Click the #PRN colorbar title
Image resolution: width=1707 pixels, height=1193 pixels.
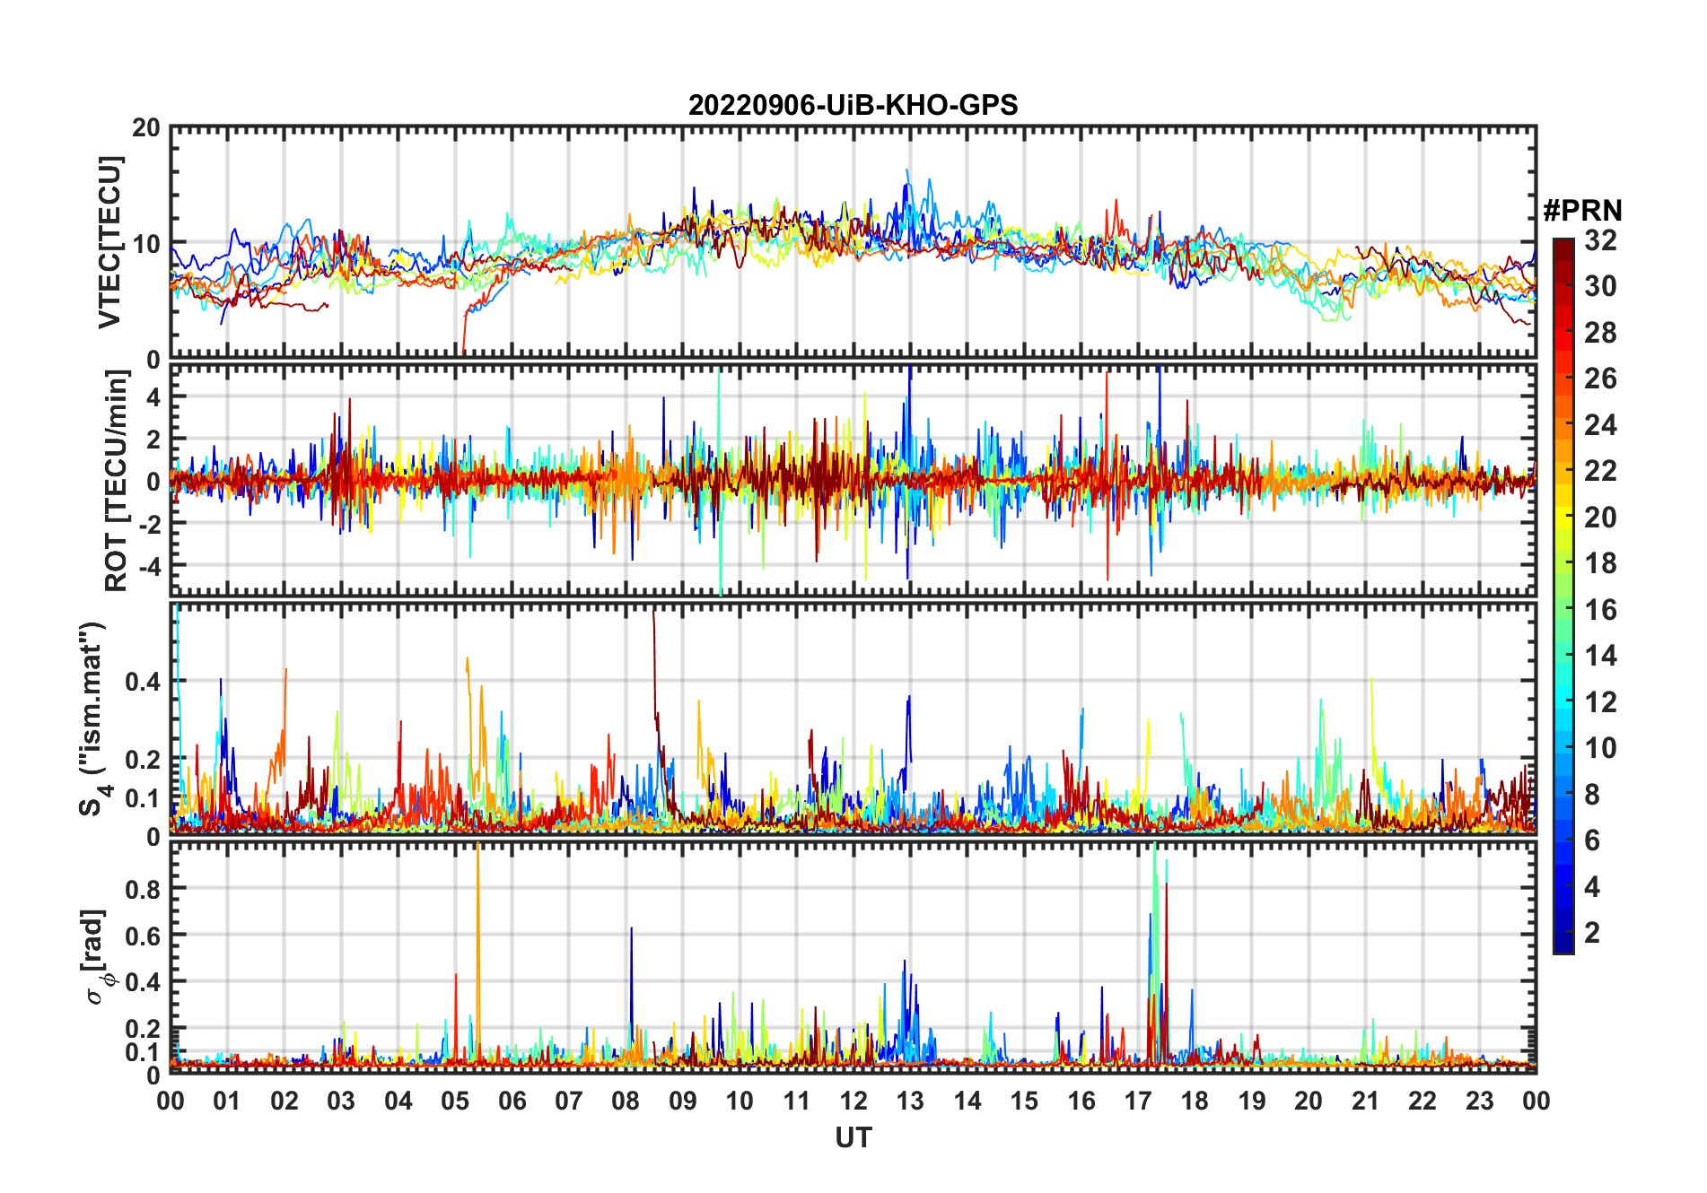1582,211
